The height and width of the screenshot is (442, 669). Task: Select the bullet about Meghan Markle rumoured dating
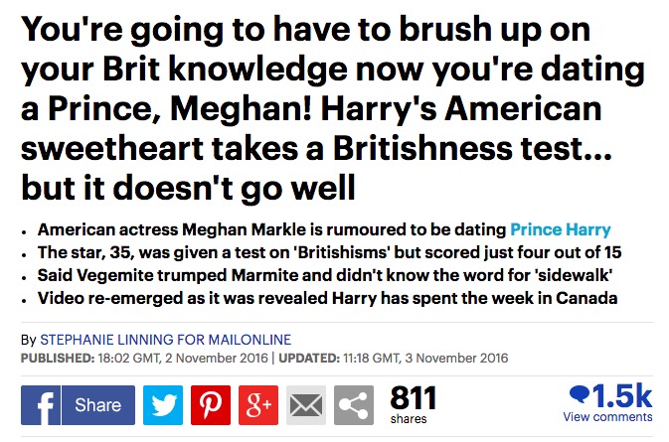(324, 229)
